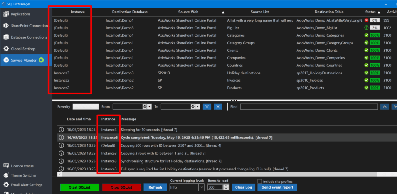Click the From date spinner arrows

145,106
